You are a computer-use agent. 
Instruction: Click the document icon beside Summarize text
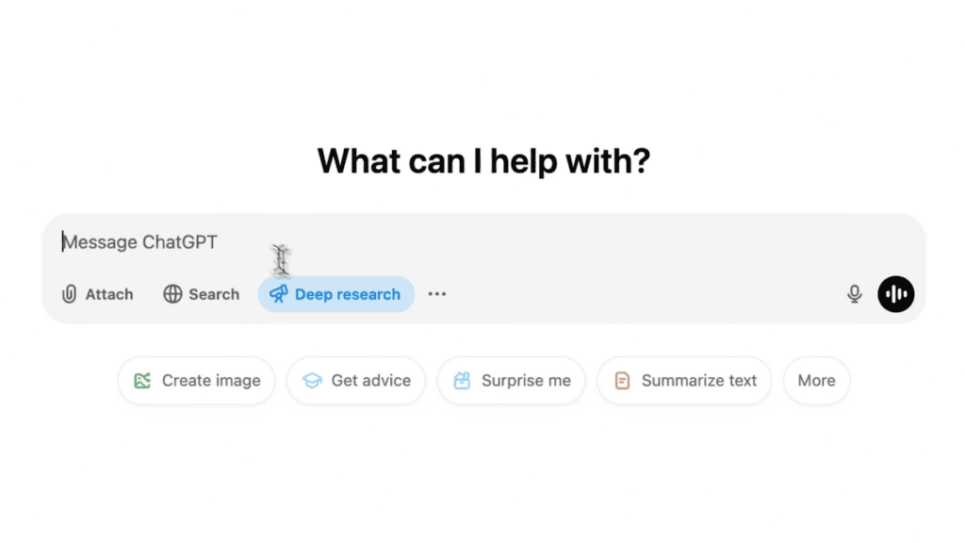click(623, 381)
